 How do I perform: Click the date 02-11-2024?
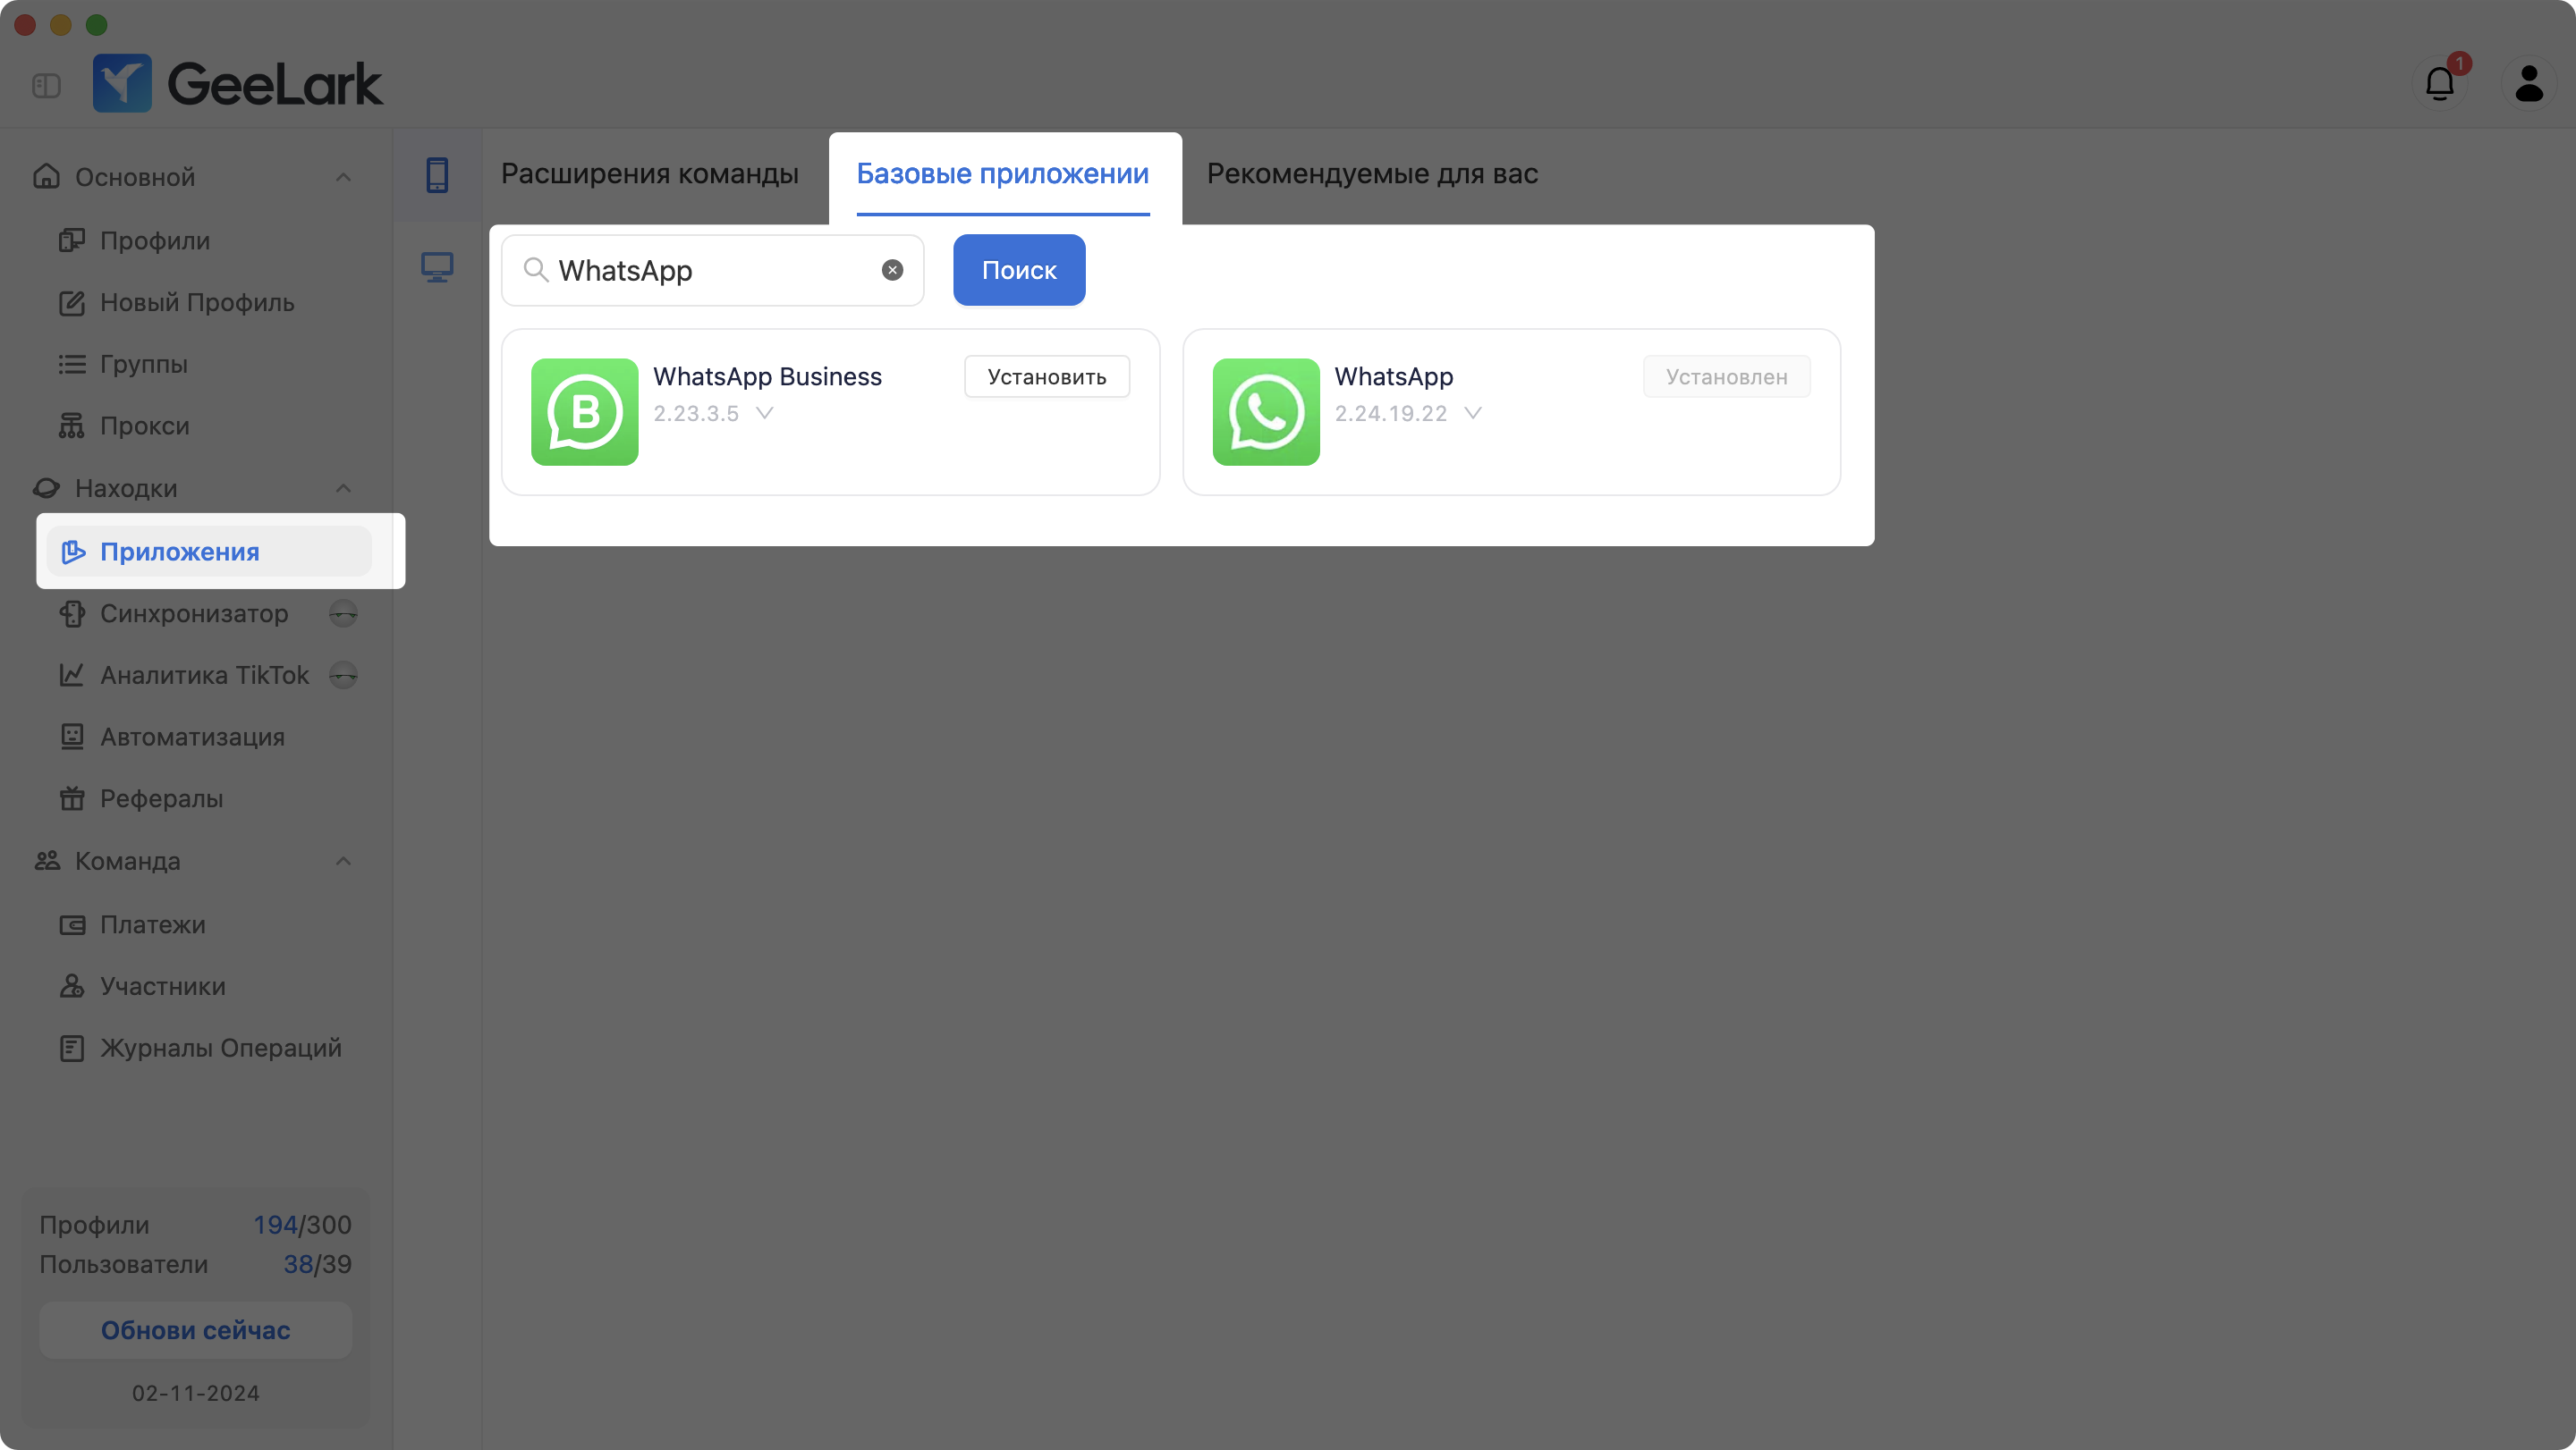(196, 1393)
